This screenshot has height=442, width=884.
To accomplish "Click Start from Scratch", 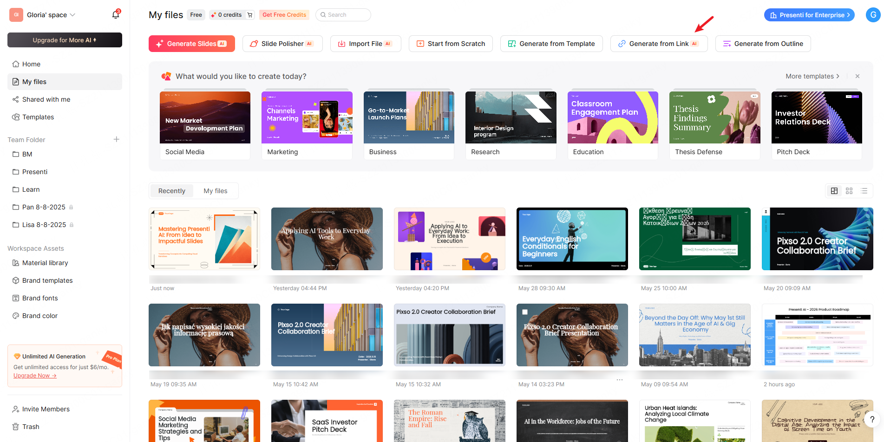I will point(451,44).
